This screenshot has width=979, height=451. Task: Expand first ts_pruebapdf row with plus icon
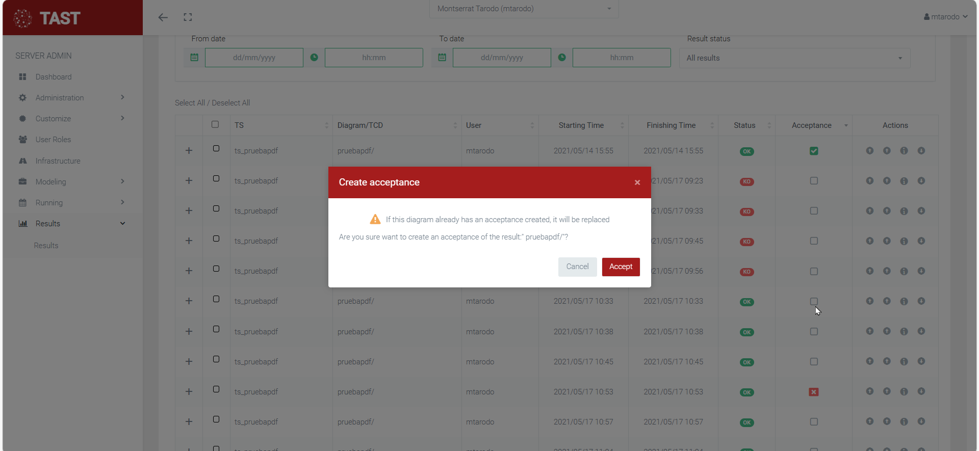(x=189, y=151)
